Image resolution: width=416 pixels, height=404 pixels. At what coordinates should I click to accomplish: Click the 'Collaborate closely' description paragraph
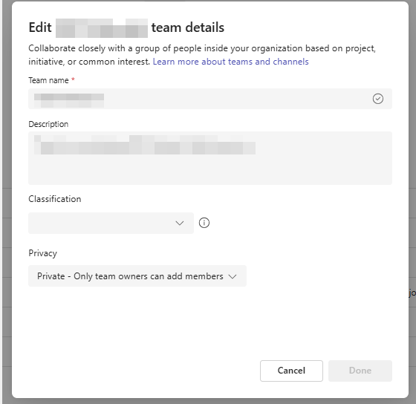pos(202,55)
